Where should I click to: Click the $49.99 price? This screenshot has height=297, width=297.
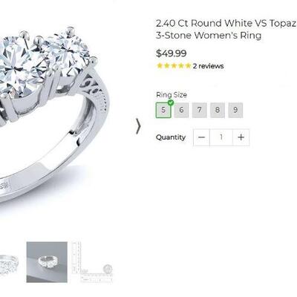172,53
